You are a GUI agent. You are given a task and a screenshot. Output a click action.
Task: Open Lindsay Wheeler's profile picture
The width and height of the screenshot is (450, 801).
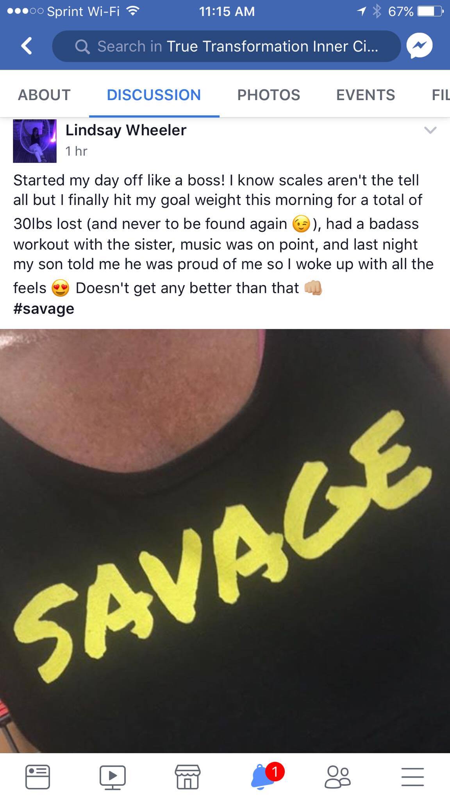coord(35,141)
